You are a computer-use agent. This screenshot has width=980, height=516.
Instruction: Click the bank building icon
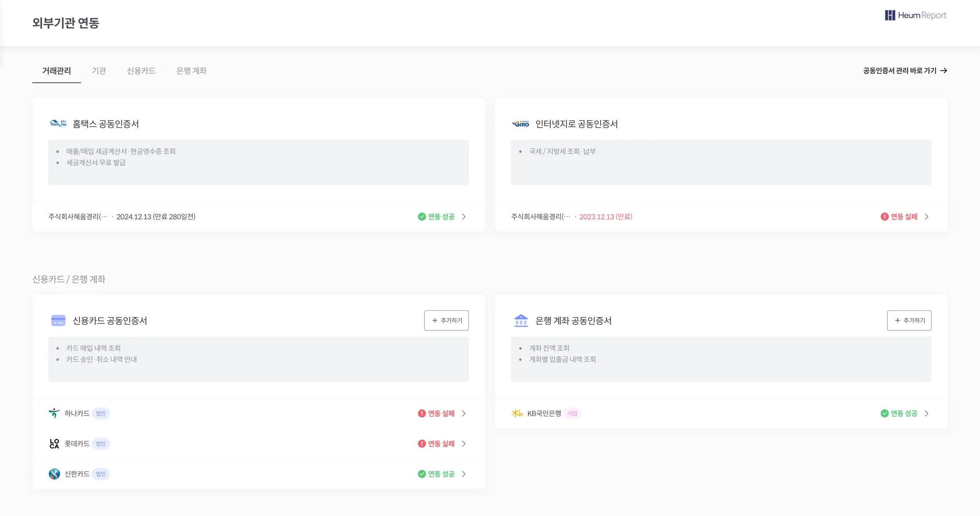coord(521,320)
